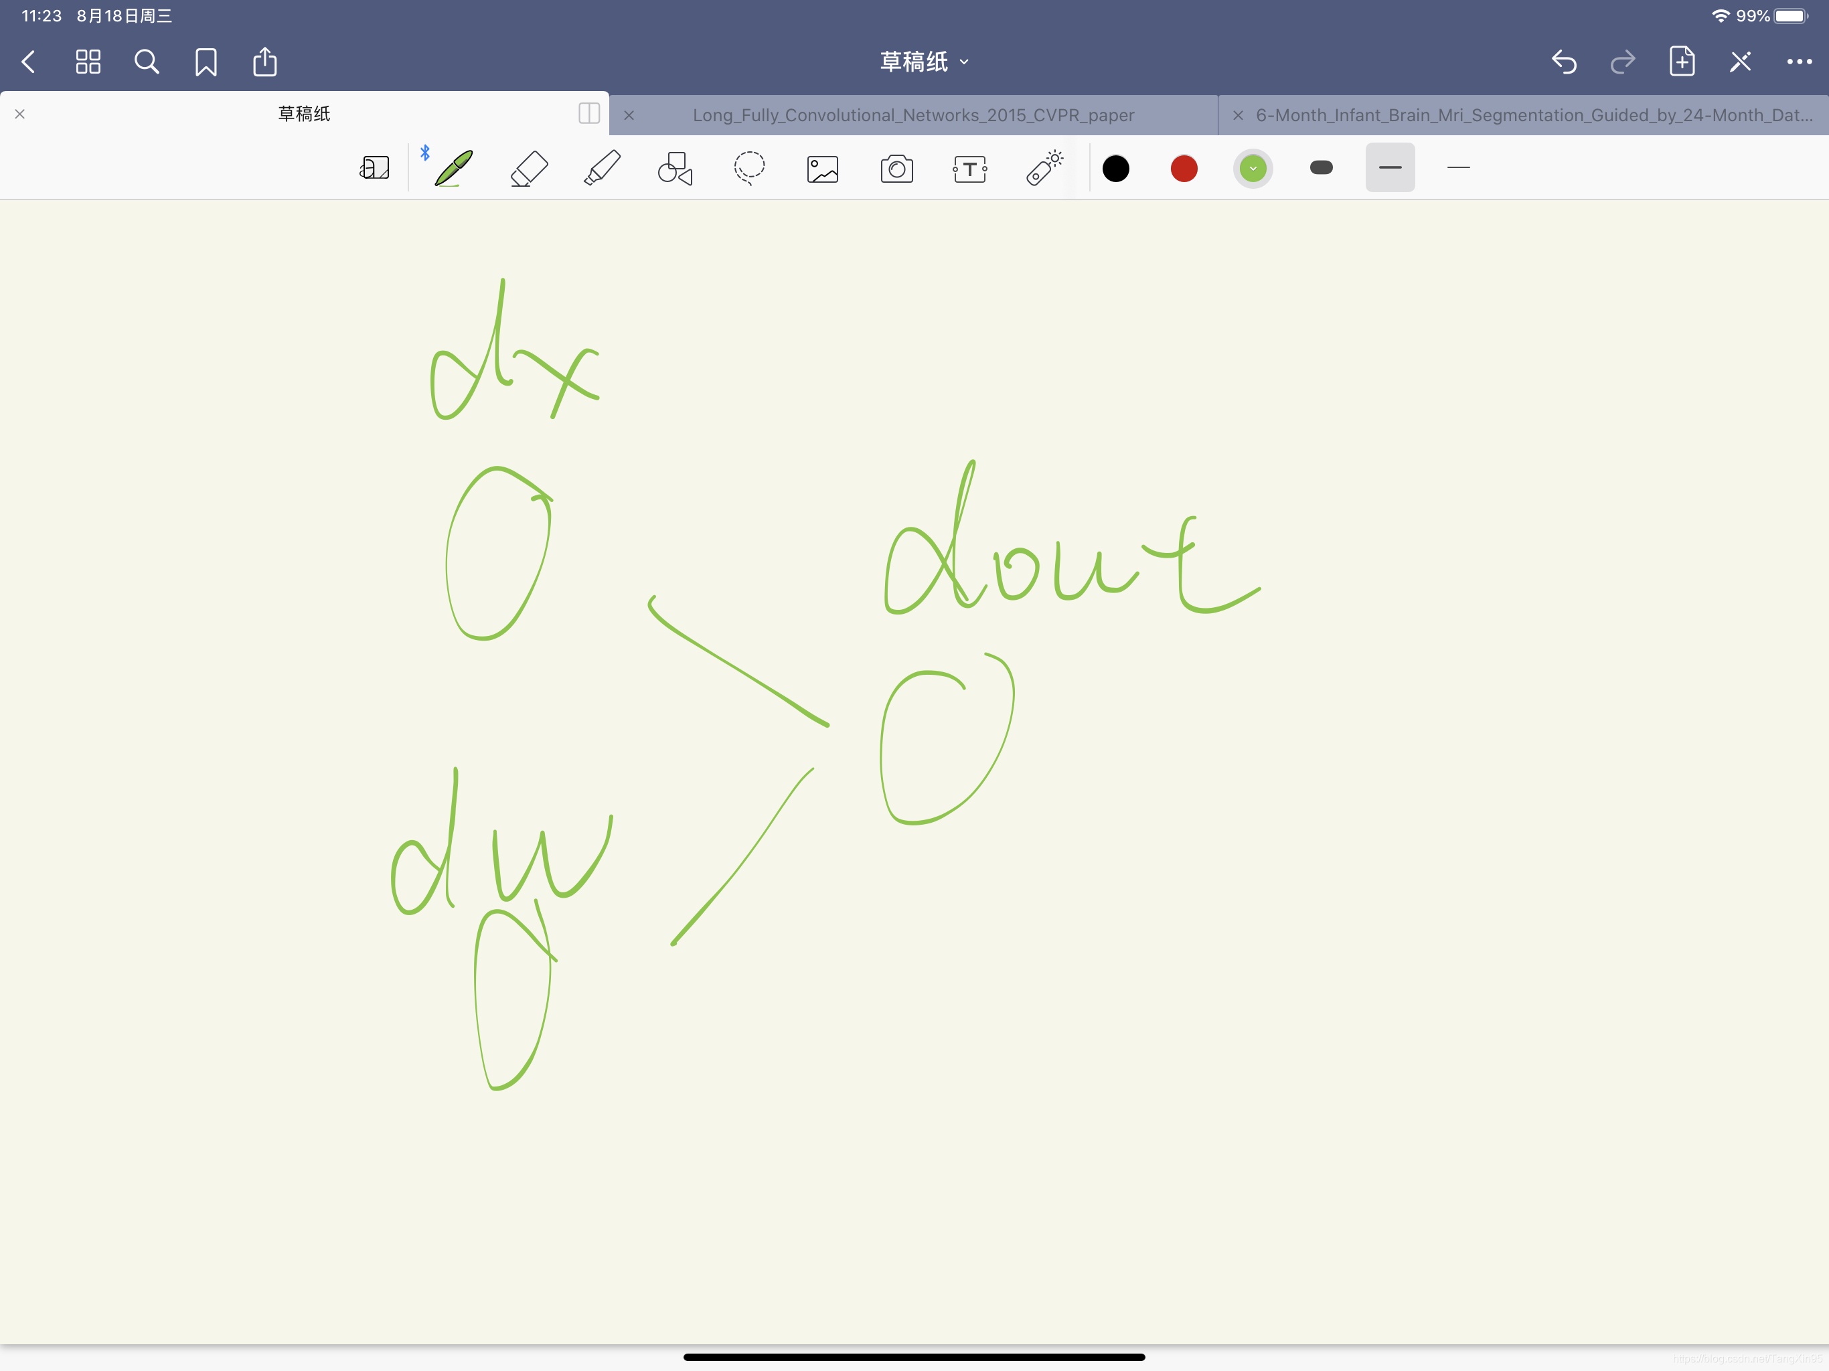
Task: Activate the Laser pointer tool
Action: tap(1044, 168)
